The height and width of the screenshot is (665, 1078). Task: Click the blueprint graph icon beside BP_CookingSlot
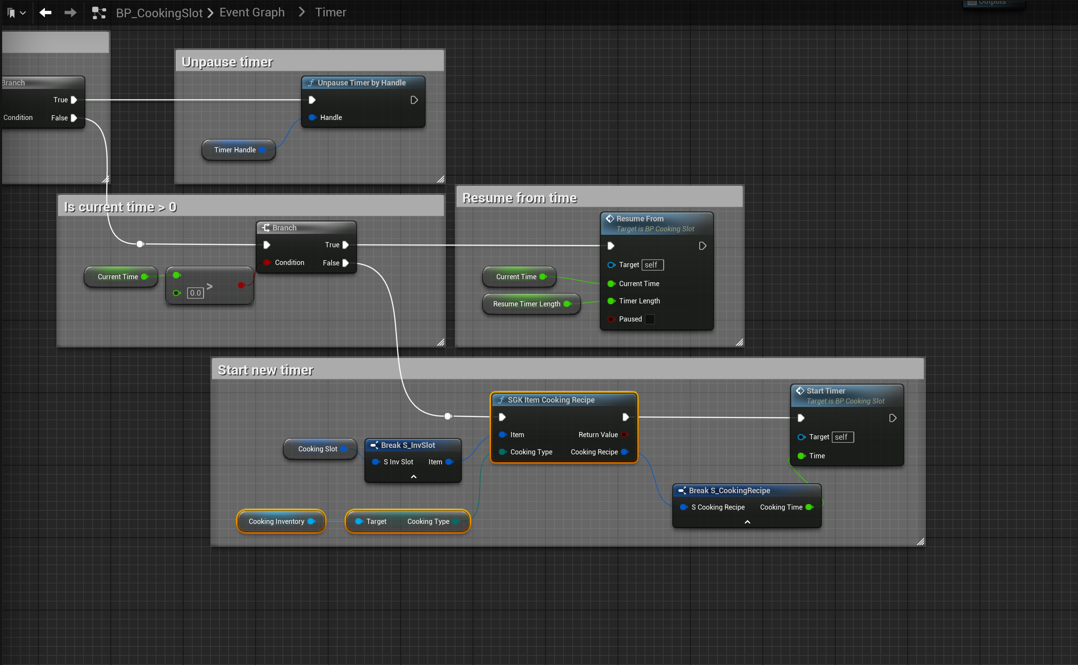pyautogui.click(x=99, y=13)
